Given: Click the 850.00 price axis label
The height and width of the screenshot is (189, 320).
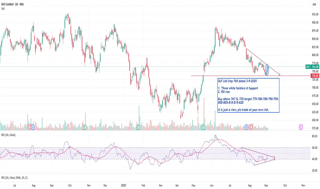Looking at the screenshot, I should pyautogui.click(x=315, y=39).
